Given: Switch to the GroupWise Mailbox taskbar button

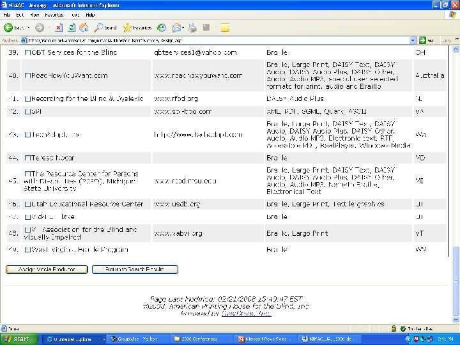Looking at the screenshot, I should coord(137,339).
